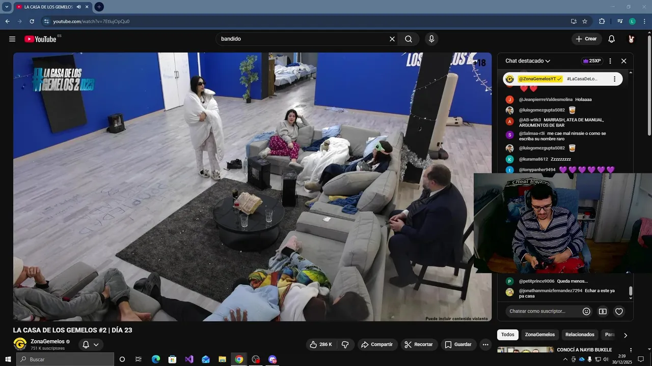This screenshot has width=652, height=366.
Task: Open Visual Studio from taskbar
Action: click(189, 359)
